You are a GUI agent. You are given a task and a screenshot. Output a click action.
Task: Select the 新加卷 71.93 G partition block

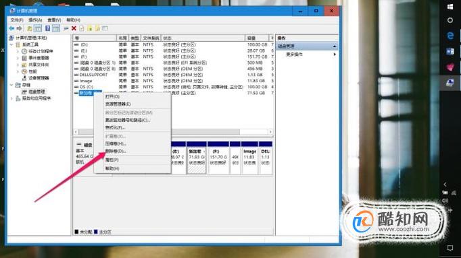coord(197,158)
